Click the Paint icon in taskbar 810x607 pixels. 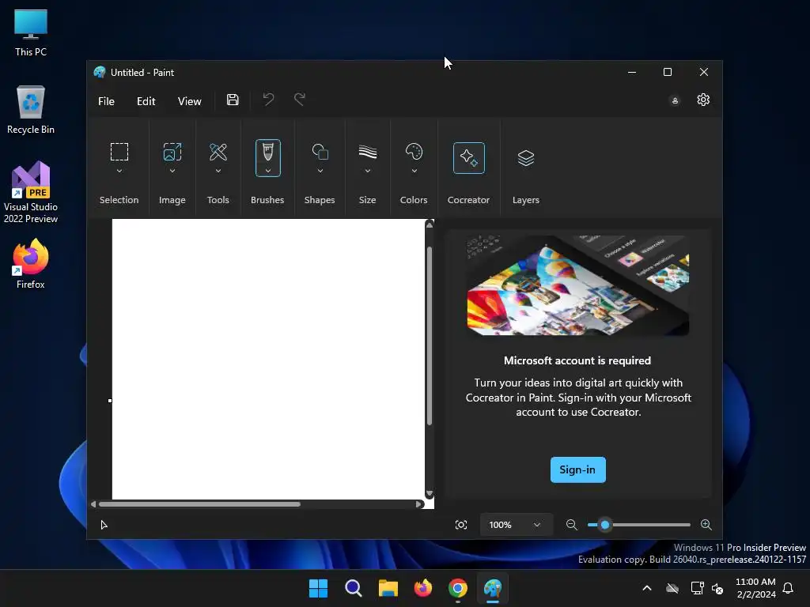(x=493, y=588)
